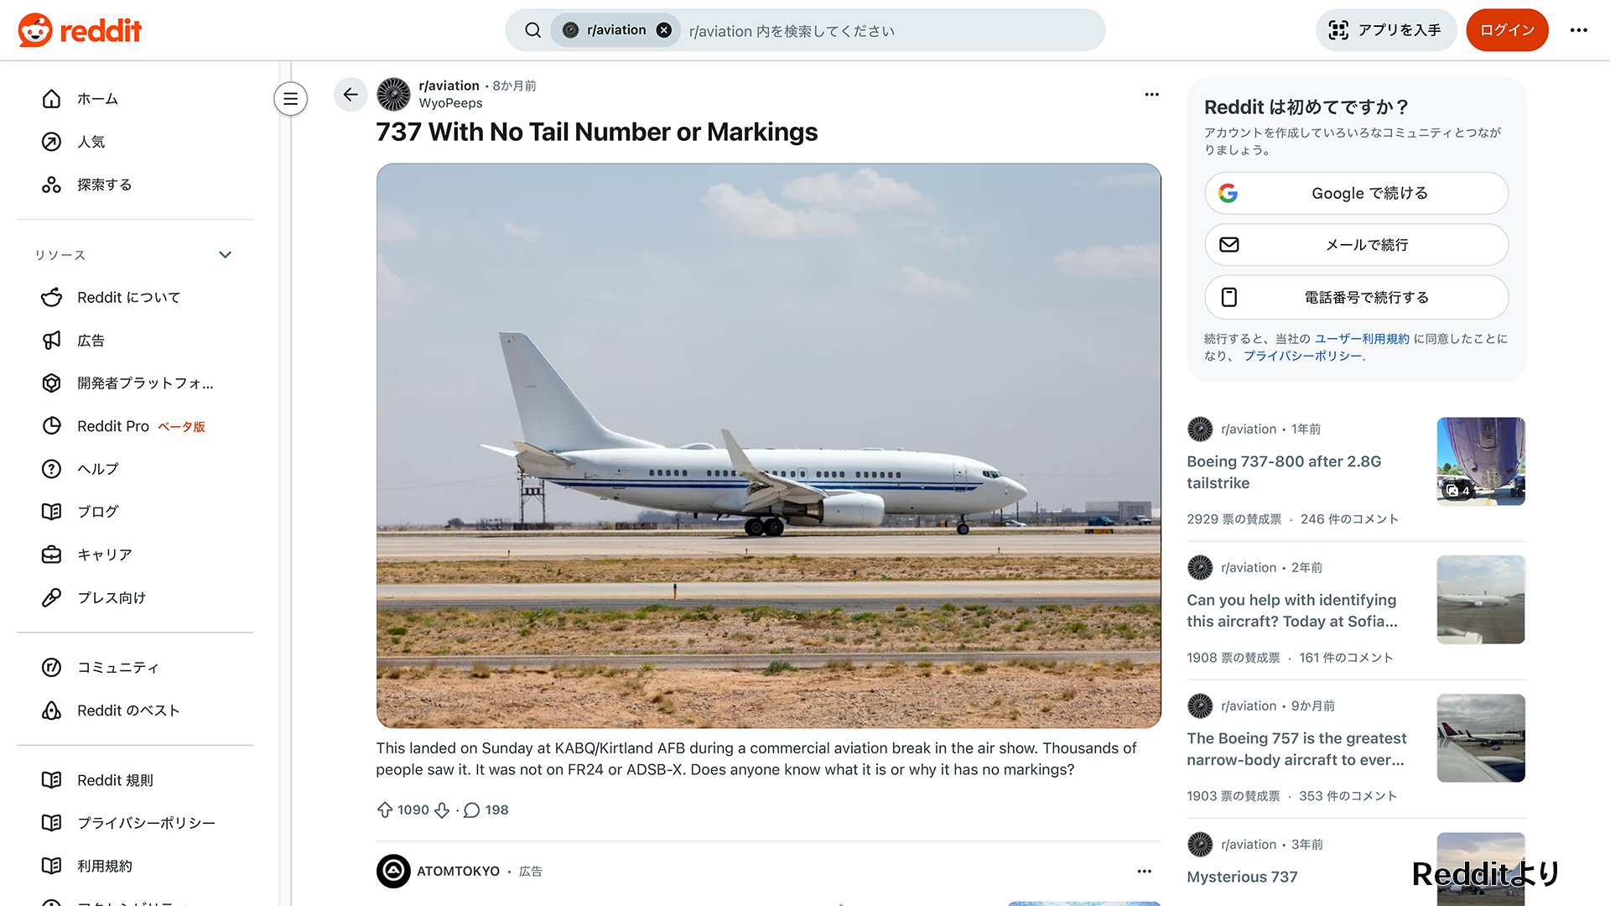Downvote the 737 post
1610x906 pixels.
tap(442, 810)
